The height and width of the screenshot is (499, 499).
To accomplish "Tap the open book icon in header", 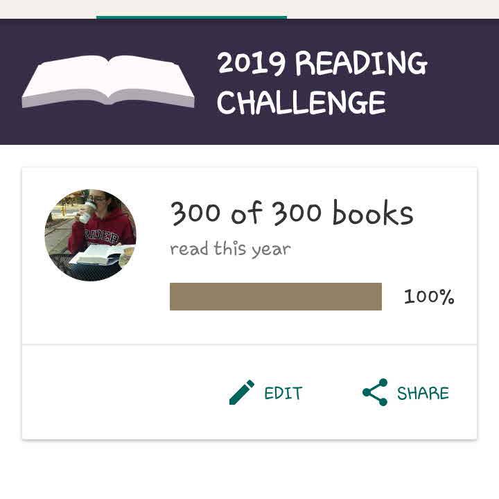I will [108, 82].
